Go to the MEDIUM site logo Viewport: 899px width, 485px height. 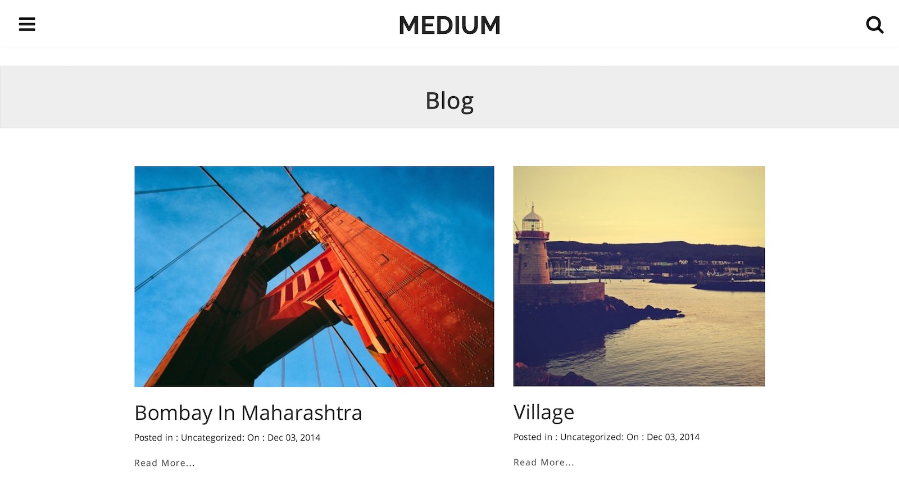pos(449,25)
